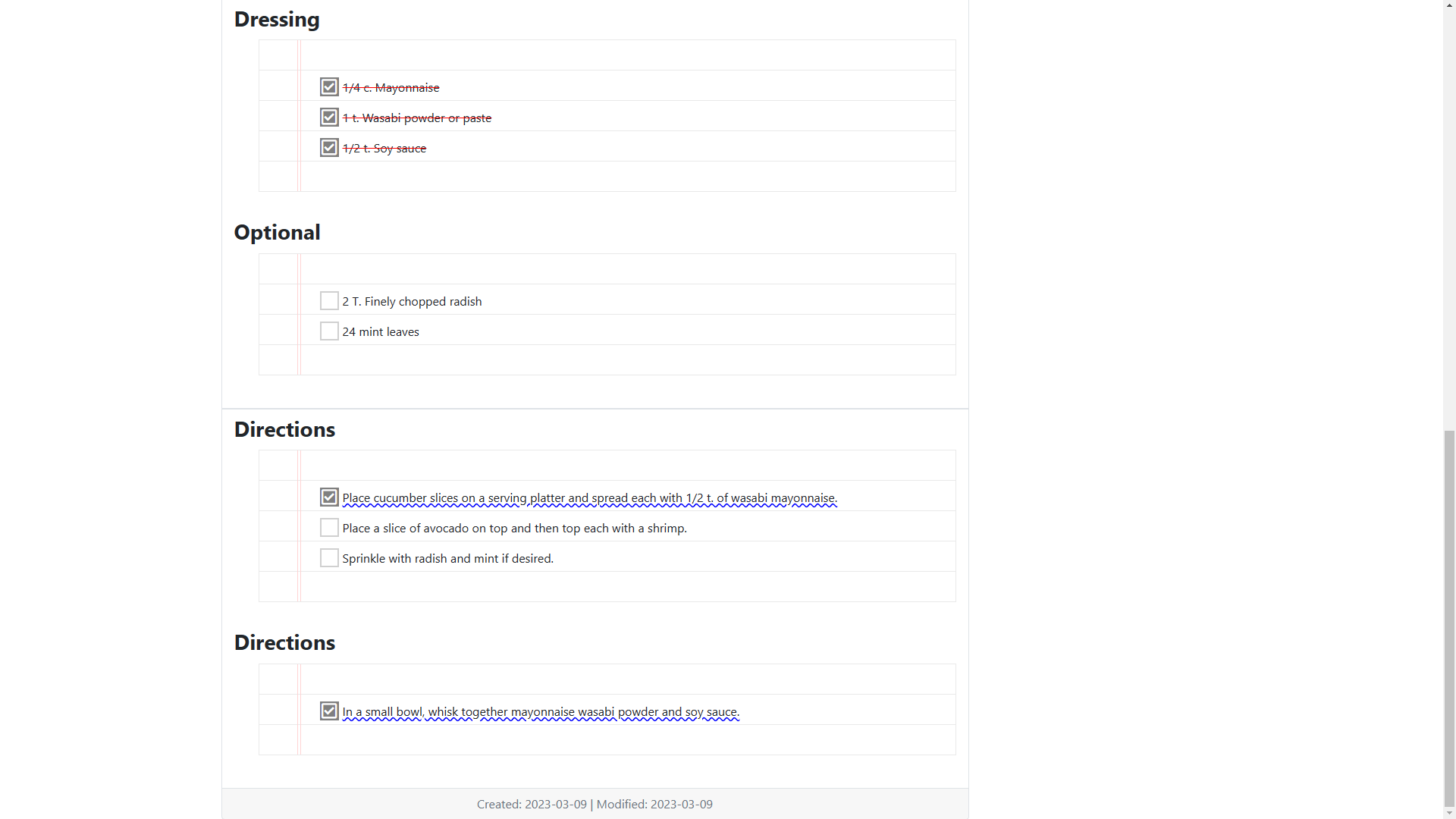Image resolution: width=1456 pixels, height=819 pixels.
Task: Check the 24 mint leaves checkbox
Action: pyautogui.click(x=329, y=331)
